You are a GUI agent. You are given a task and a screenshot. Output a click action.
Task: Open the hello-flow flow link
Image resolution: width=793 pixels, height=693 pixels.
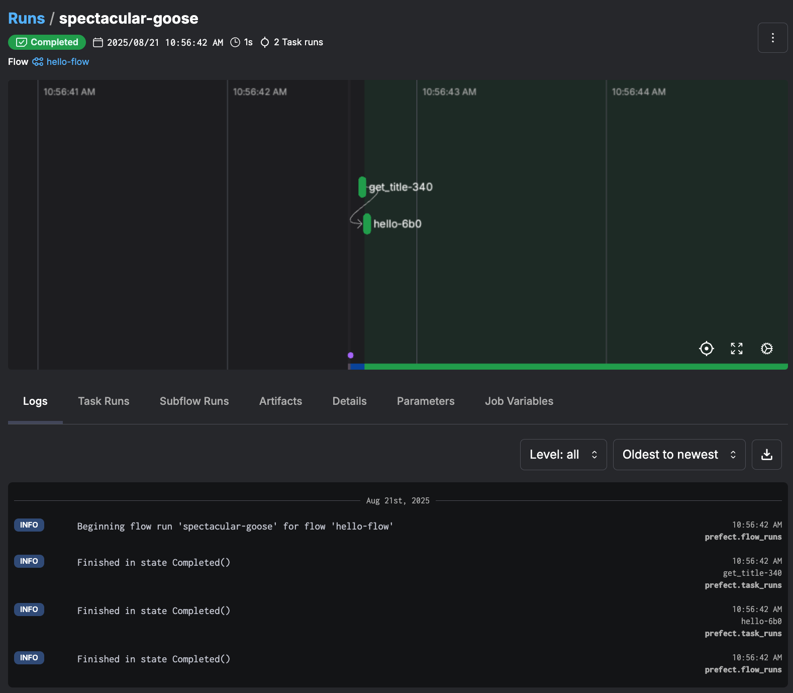[67, 62]
